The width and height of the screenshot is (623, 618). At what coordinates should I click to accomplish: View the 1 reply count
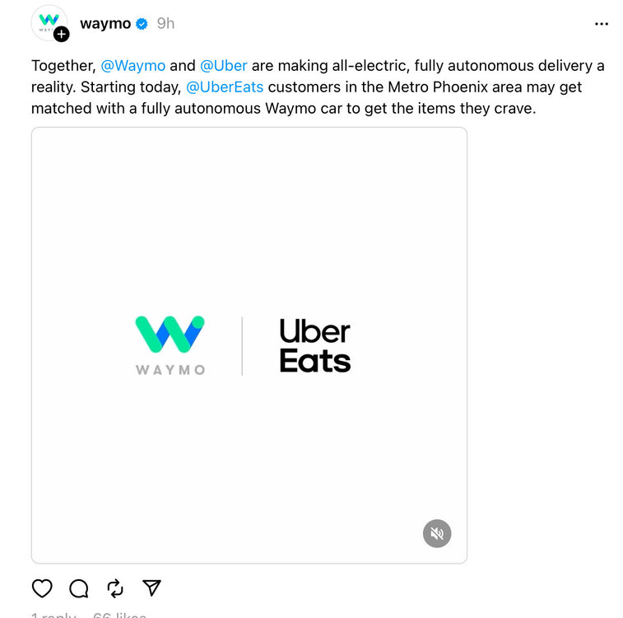coord(53,615)
